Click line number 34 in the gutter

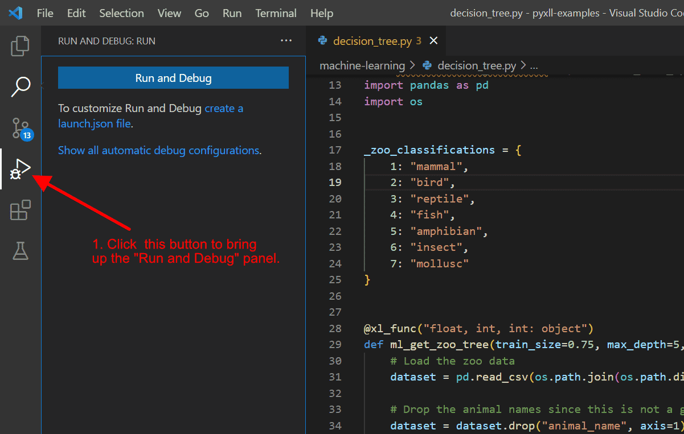click(x=335, y=426)
